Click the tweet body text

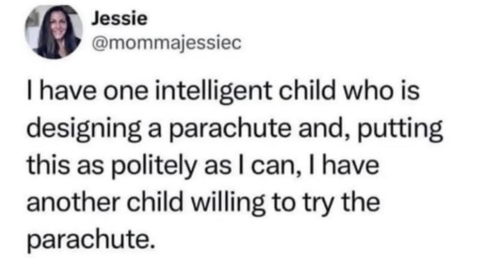point(234,168)
